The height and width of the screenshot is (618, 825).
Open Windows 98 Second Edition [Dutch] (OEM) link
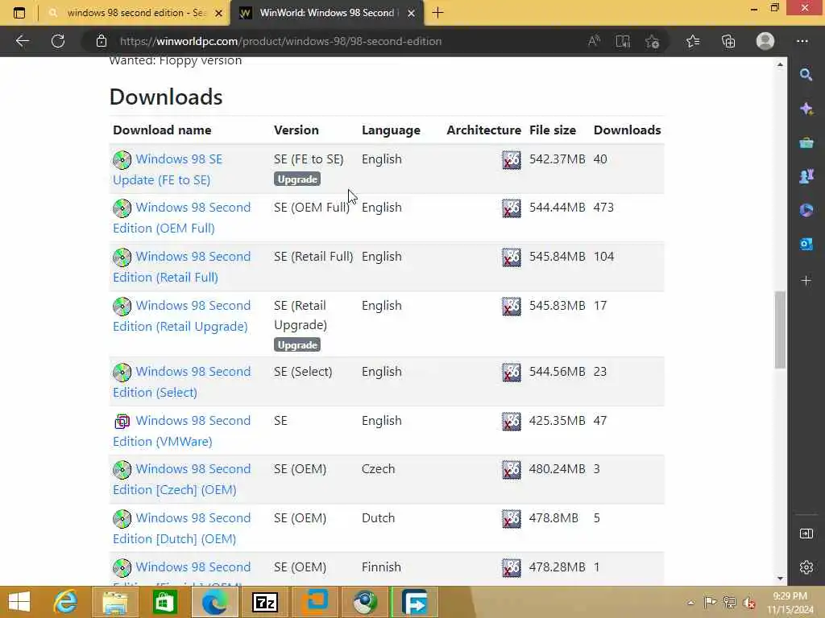(182, 528)
